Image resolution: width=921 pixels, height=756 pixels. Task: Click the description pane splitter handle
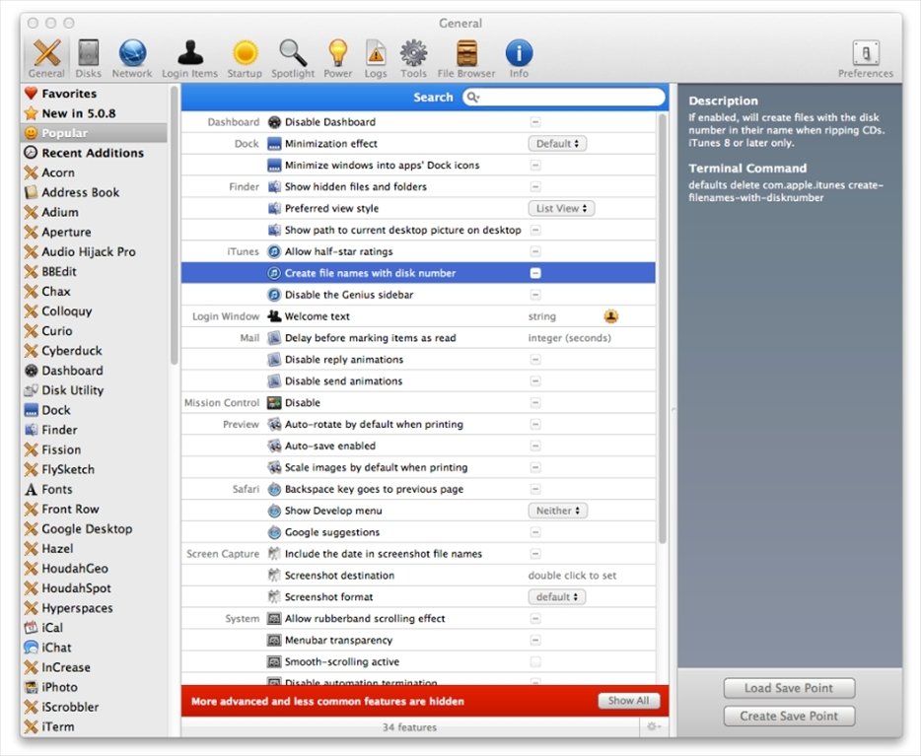click(x=673, y=409)
